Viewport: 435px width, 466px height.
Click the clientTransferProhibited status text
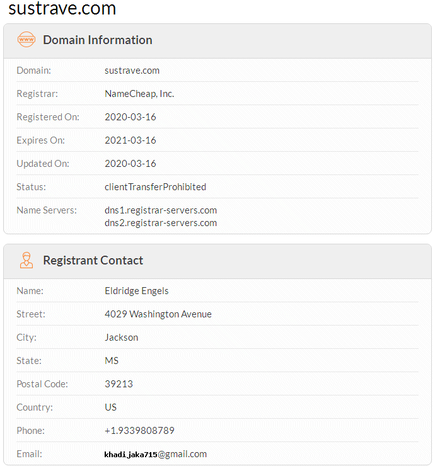(x=155, y=187)
